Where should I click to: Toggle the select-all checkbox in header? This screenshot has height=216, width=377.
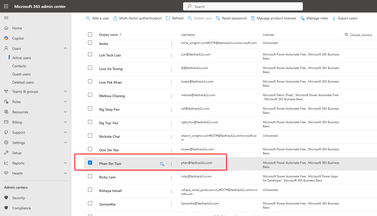(x=90, y=35)
